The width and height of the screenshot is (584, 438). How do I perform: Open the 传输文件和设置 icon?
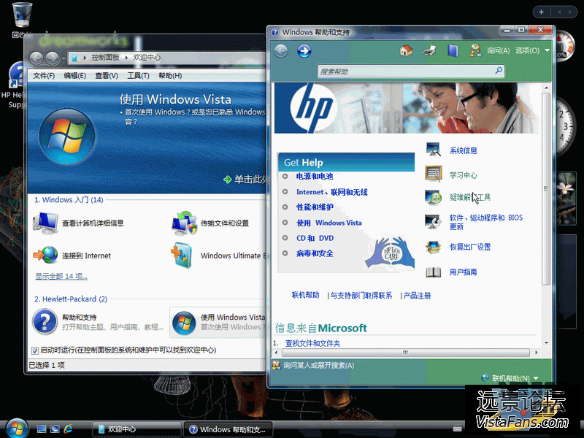tap(184, 223)
